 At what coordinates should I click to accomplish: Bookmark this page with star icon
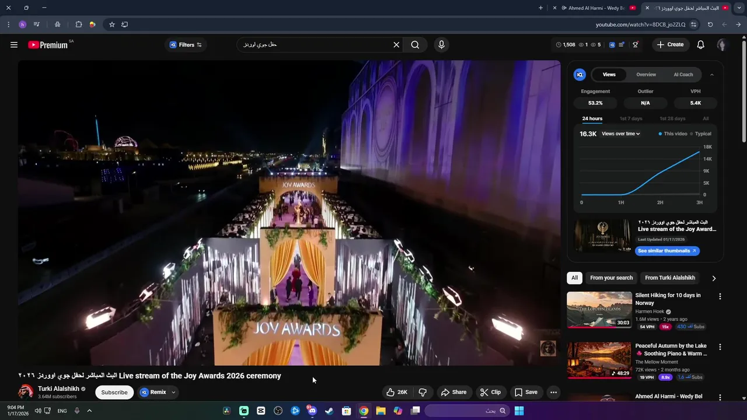[x=112, y=24]
